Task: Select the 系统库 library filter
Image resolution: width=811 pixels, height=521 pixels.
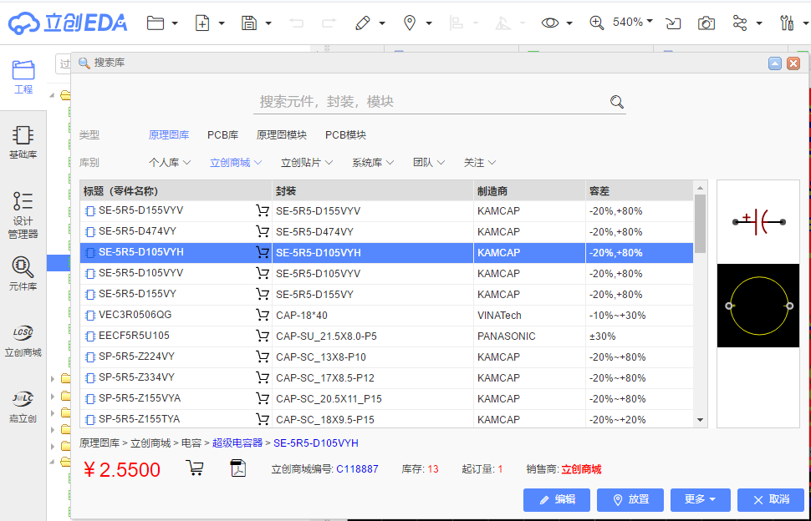Action: tap(369, 162)
